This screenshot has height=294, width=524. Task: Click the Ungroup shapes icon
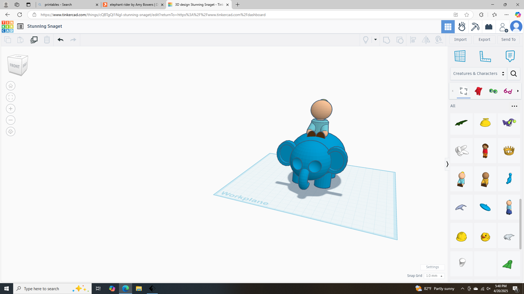point(400,40)
